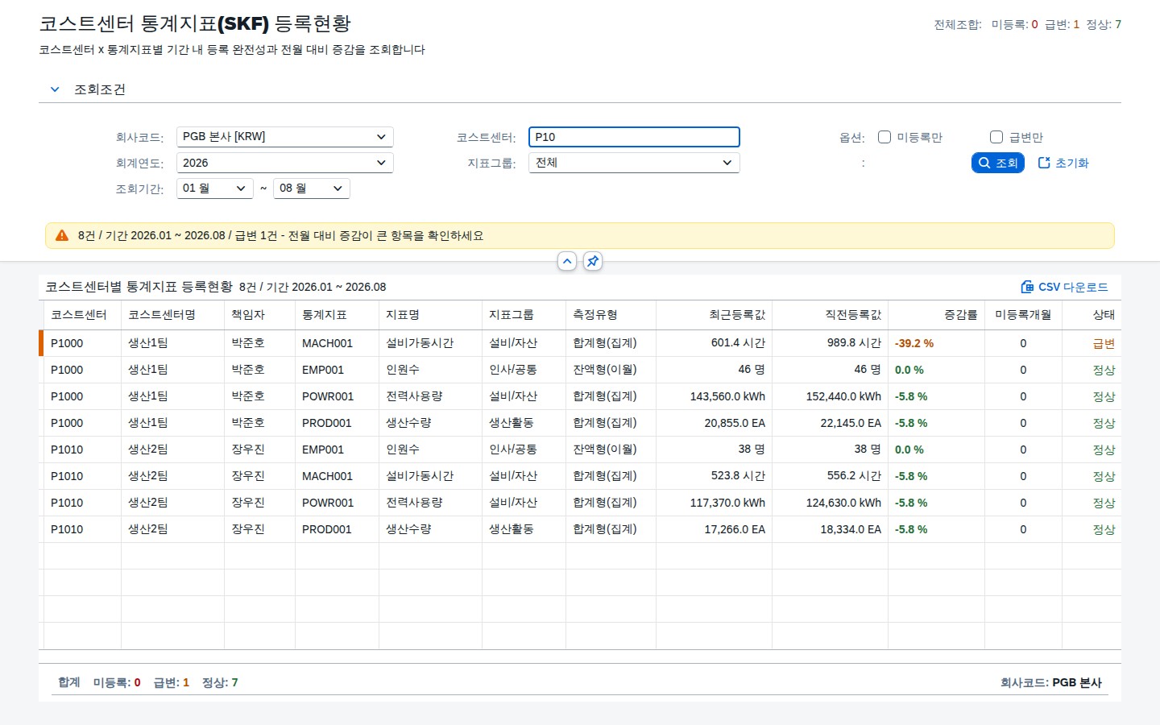Click the 책임자 column header

tap(259, 315)
